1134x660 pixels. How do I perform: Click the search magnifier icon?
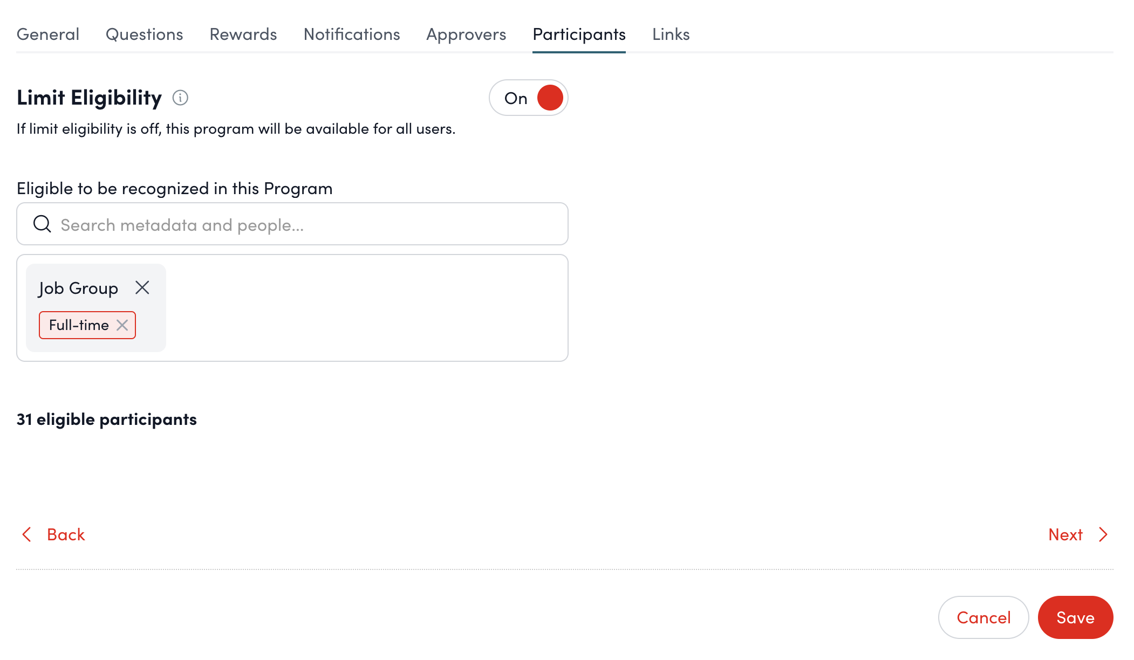pos(42,224)
